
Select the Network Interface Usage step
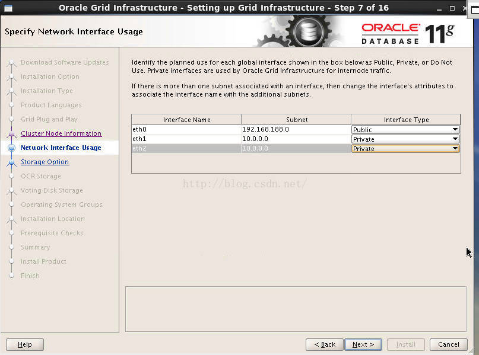click(x=61, y=148)
